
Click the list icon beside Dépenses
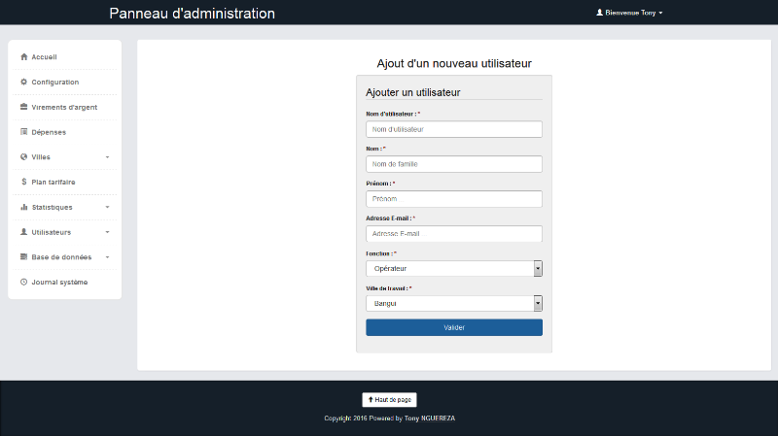pyautogui.click(x=23, y=132)
